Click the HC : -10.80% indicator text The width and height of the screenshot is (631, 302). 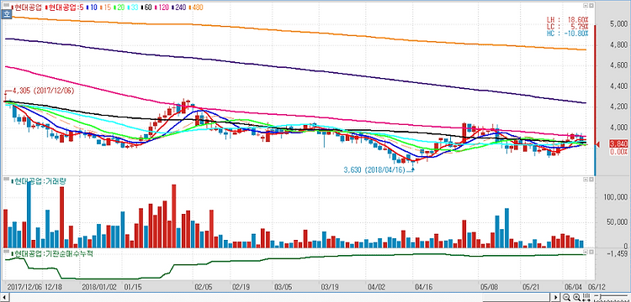click(567, 34)
